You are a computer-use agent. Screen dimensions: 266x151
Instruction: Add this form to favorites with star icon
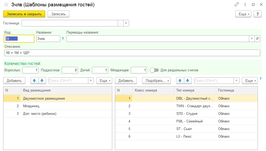[6, 5]
